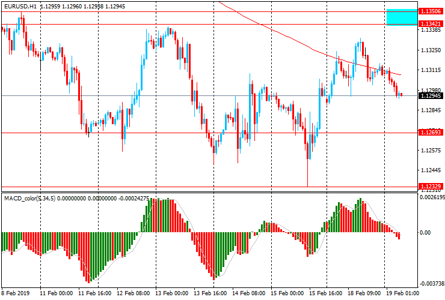The height and width of the screenshot is (300, 445).
Task: Select the gray horizontal current price line
Action: pyautogui.click(x=210, y=96)
